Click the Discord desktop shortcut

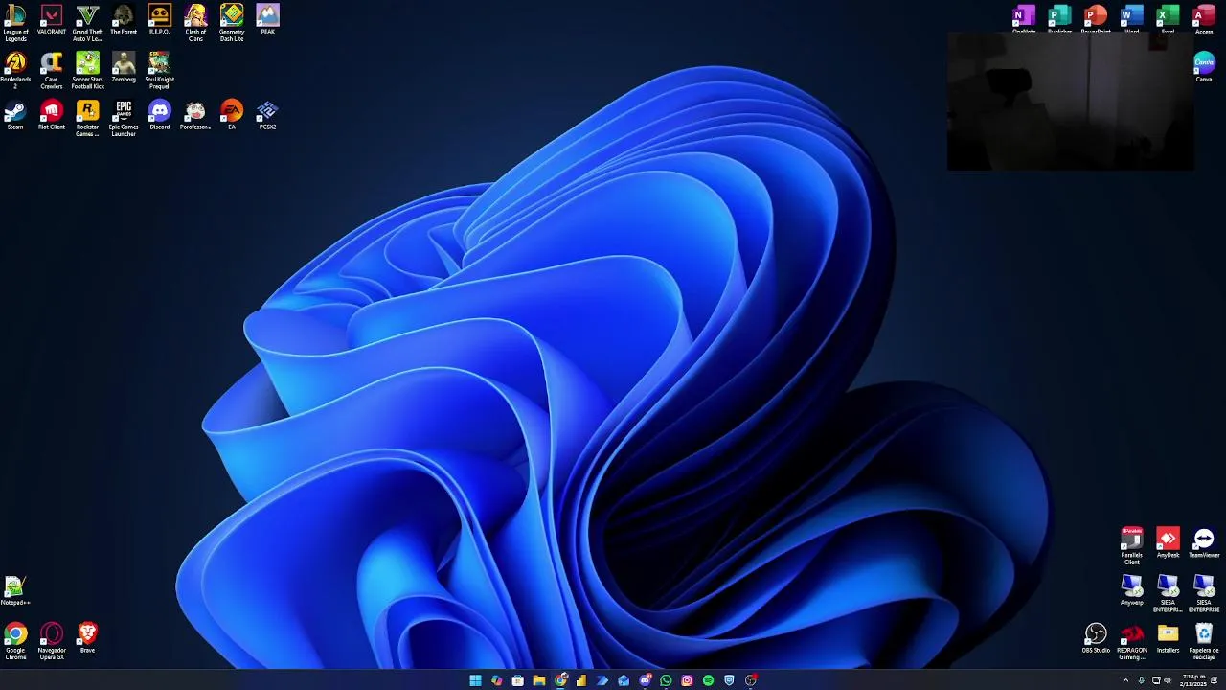[159, 116]
